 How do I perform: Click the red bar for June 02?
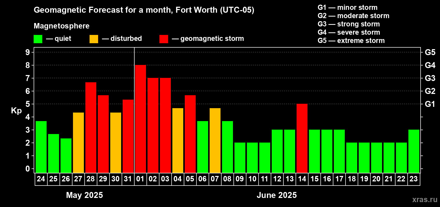point(153,125)
